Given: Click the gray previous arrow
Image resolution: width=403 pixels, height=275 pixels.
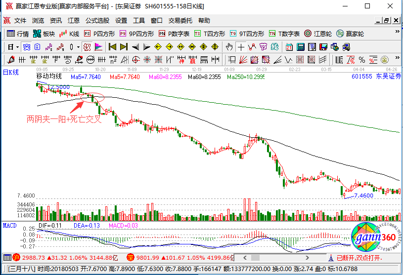Looking at the screenshot, I should click(135, 47).
